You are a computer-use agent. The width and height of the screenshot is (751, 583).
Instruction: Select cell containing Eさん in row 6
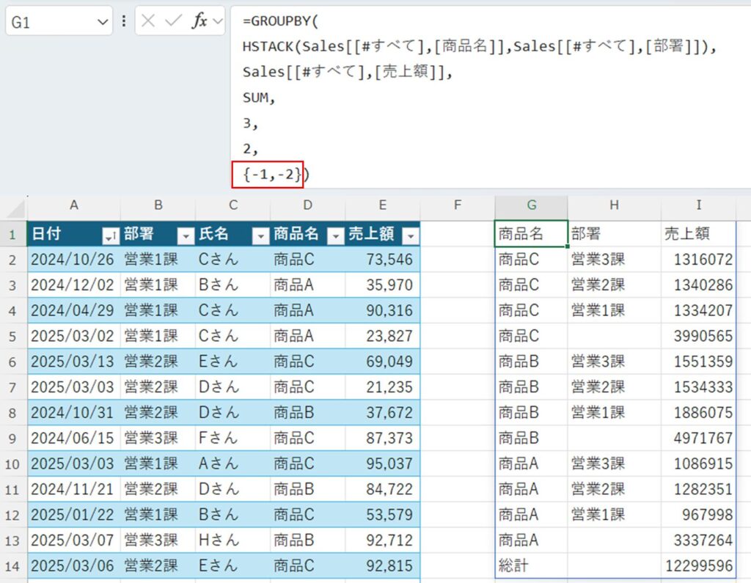coord(233,362)
